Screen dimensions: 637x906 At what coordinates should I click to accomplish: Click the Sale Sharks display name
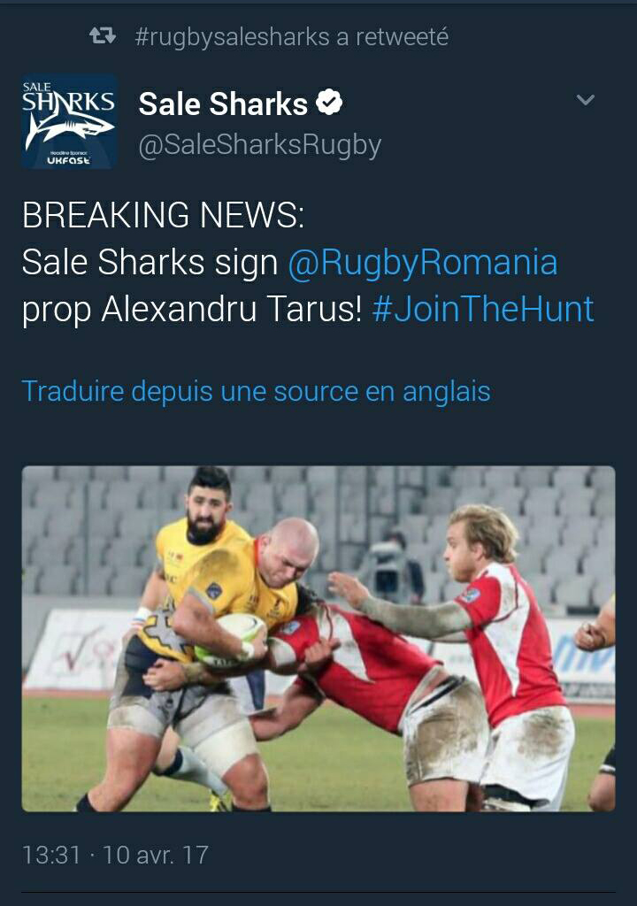223,104
